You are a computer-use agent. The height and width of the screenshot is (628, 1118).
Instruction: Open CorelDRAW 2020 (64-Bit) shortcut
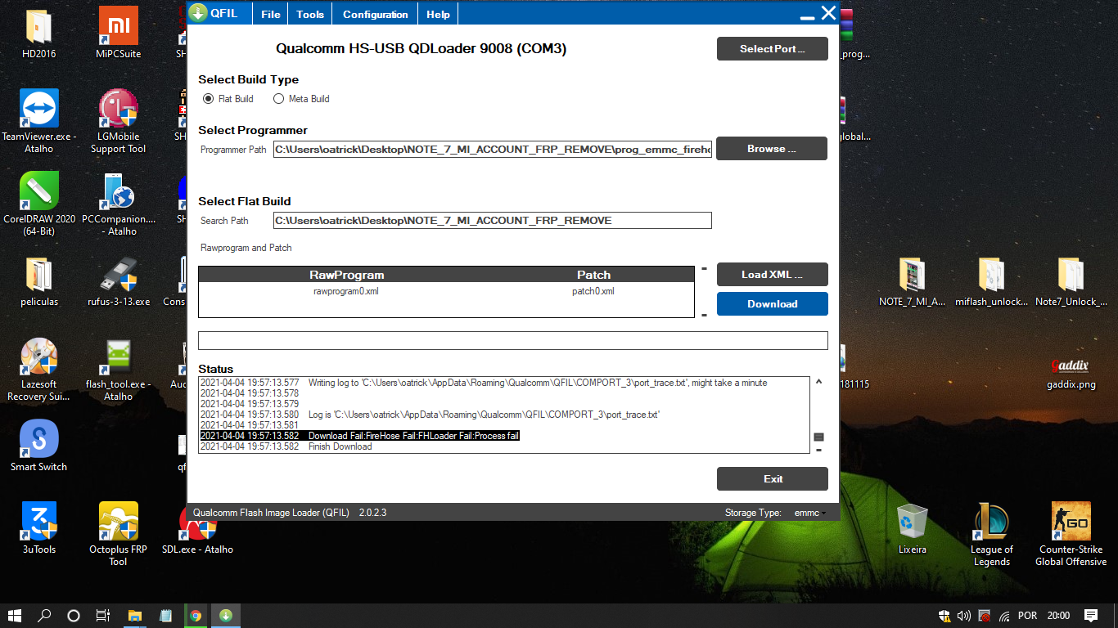coord(39,203)
